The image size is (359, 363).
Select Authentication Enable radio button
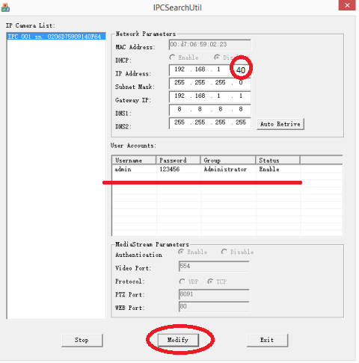181,252
